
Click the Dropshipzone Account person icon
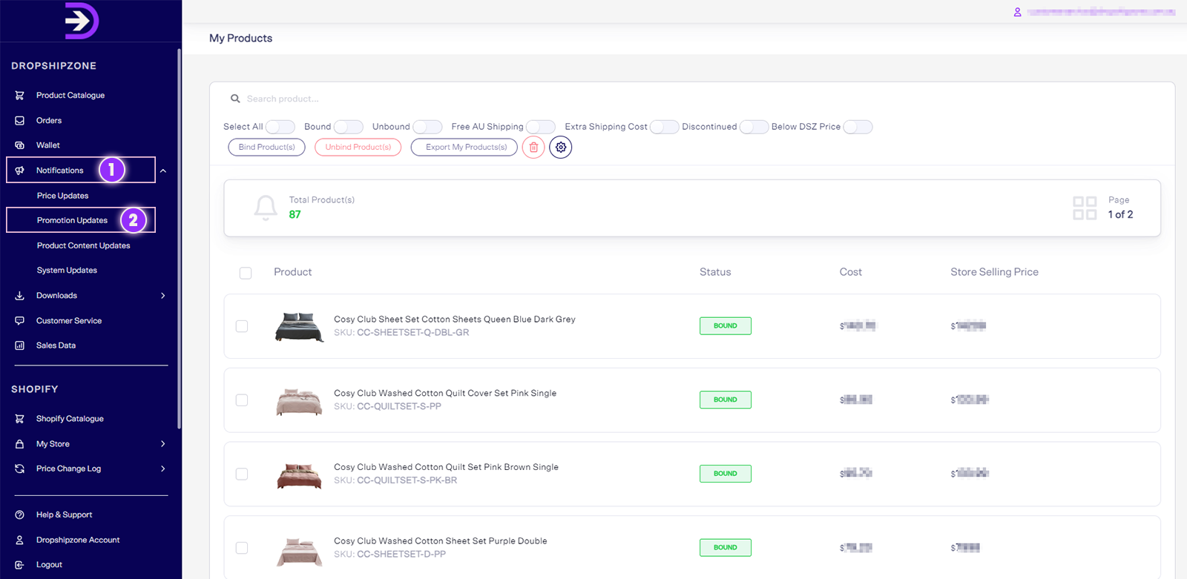(20, 540)
